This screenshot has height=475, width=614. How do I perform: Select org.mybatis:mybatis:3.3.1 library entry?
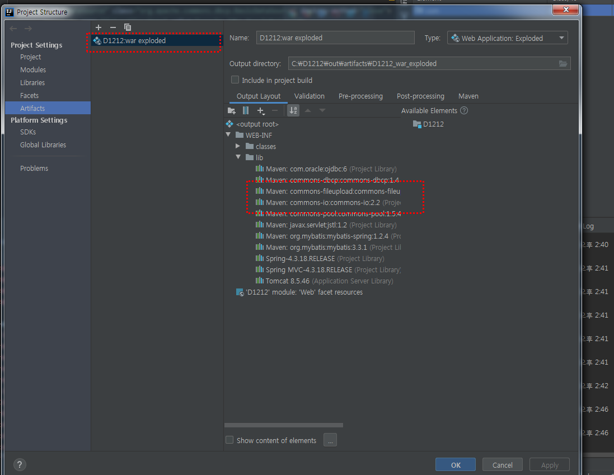[x=328, y=247]
